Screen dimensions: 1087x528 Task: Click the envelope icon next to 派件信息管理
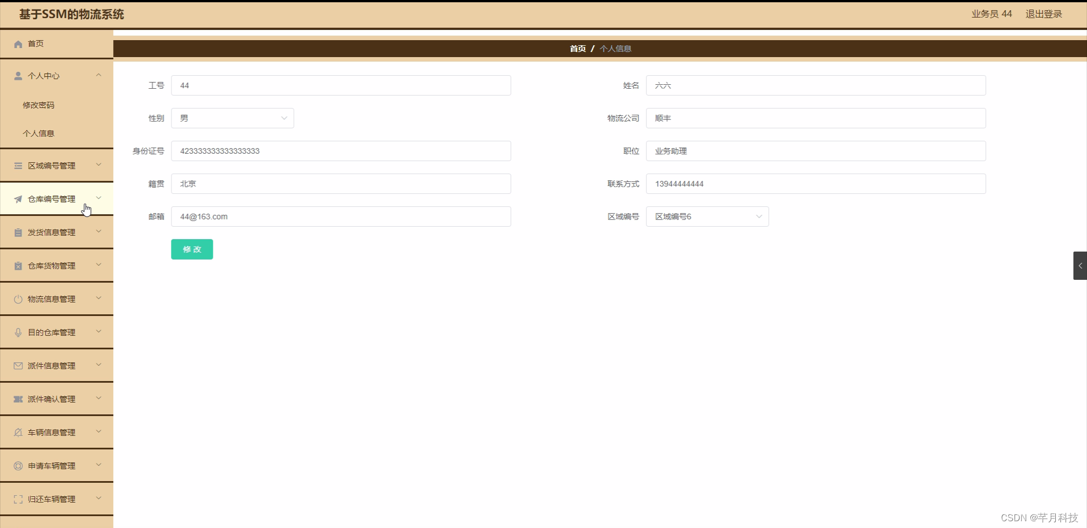[18, 365]
